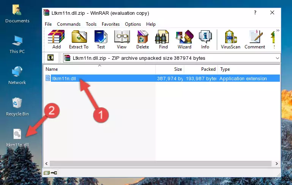This screenshot has height=185, width=292.
Task: Click the WinRAR title bar icon
Action: coord(46,12)
